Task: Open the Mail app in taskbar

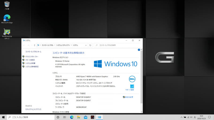Action: click(x=86, y=117)
